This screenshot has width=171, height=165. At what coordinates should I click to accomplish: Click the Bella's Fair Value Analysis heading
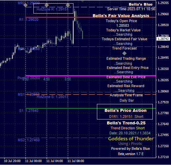[121, 16]
